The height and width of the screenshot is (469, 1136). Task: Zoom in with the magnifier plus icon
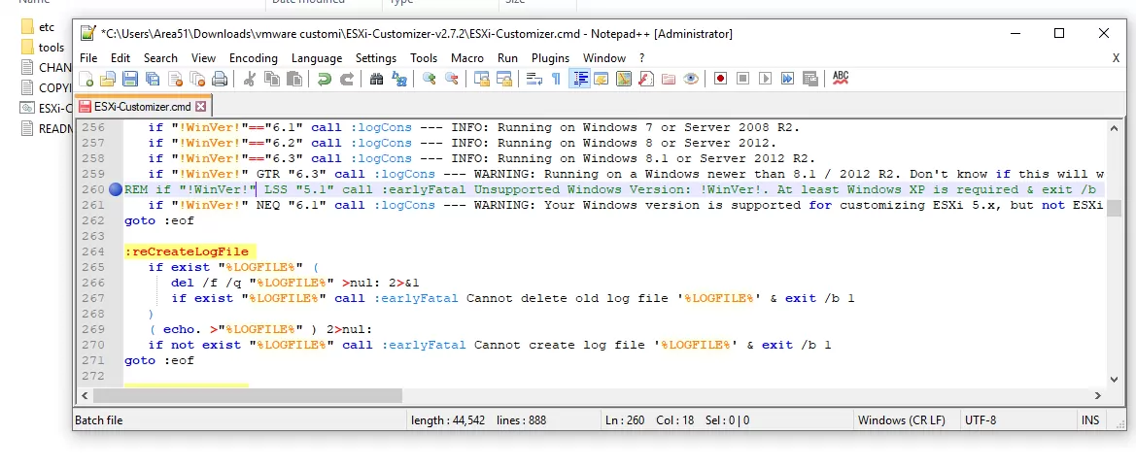coord(429,79)
